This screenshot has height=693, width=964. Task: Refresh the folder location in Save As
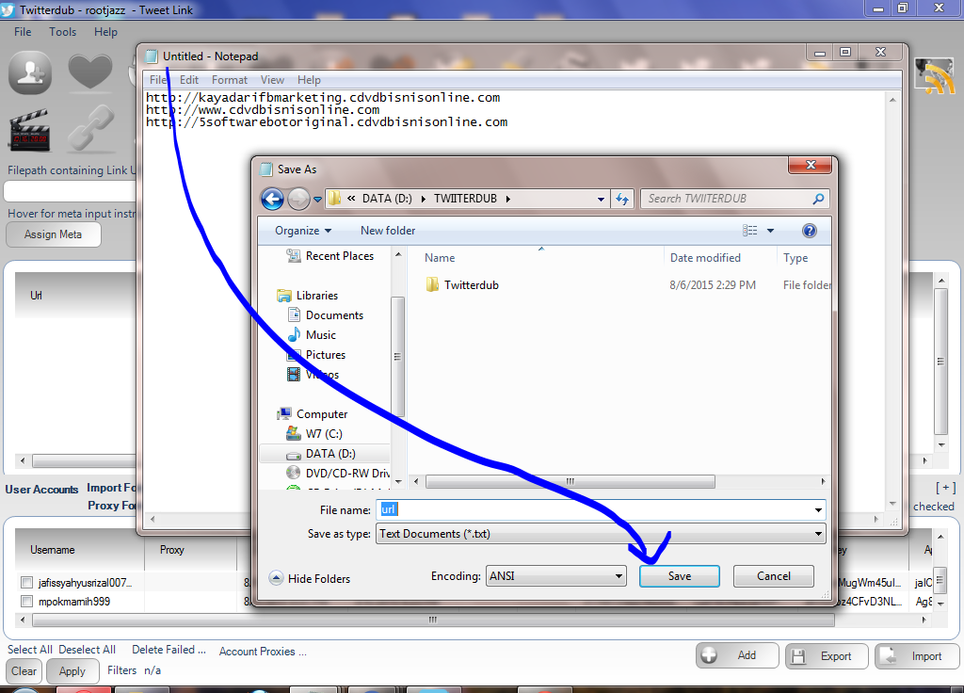point(622,199)
